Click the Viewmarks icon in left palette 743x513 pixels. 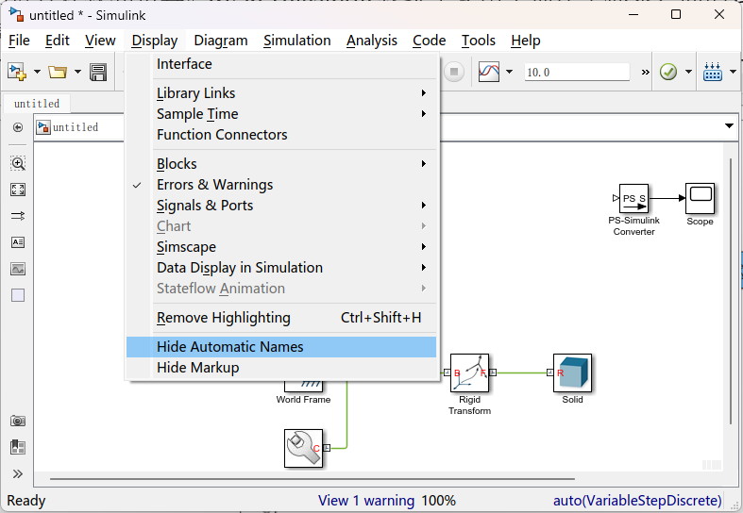click(x=18, y=447)
